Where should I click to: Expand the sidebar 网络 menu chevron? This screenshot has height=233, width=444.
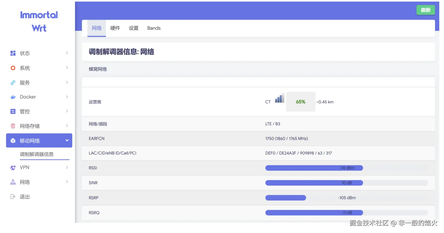67,182
